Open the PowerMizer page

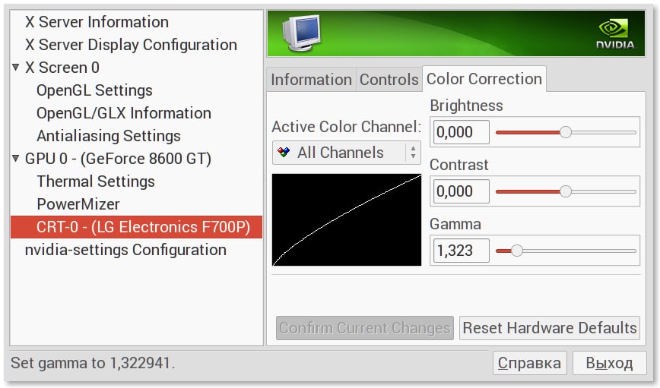78,204
